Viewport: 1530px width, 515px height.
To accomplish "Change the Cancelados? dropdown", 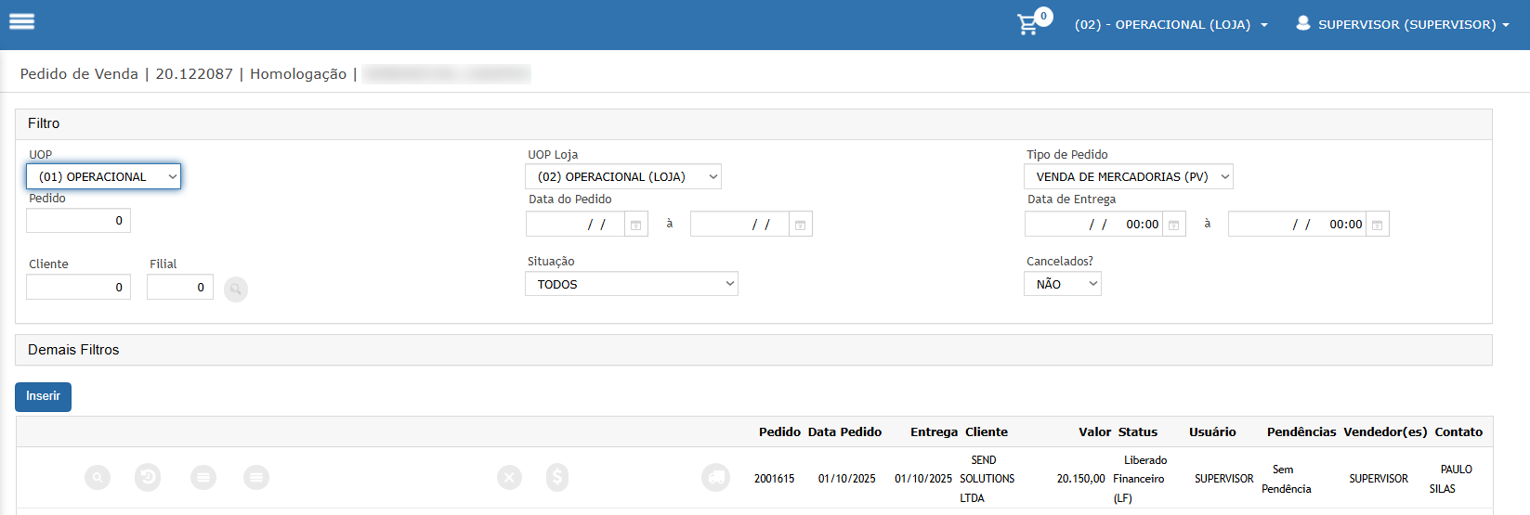I will pyautogui.click(x=1062, y=284).
